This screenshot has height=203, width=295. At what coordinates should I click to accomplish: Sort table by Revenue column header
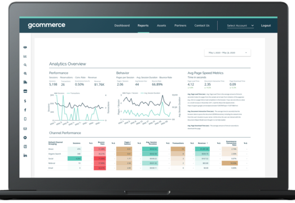pos(203,143)
